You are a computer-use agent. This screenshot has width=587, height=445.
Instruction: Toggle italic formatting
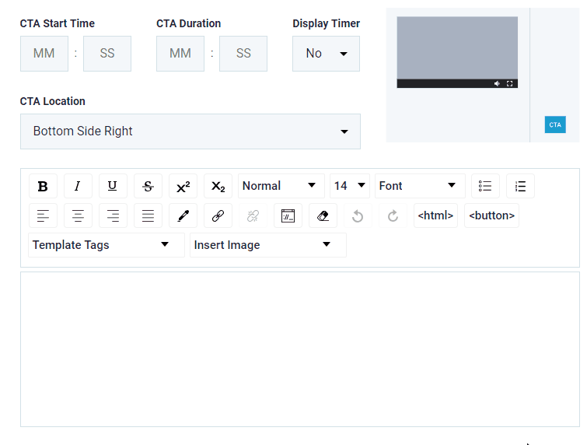pos(78,186)
